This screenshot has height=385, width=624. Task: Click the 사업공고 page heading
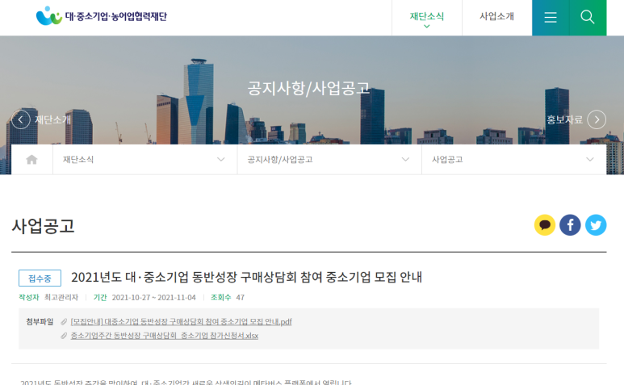coord(43,226)
